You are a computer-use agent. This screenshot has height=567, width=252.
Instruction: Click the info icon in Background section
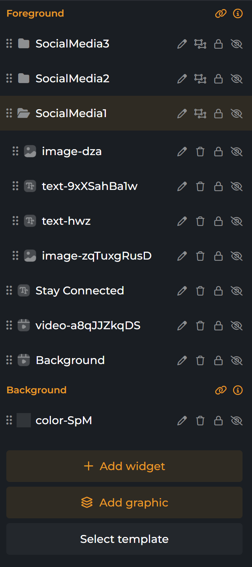(x=238, y=390)
